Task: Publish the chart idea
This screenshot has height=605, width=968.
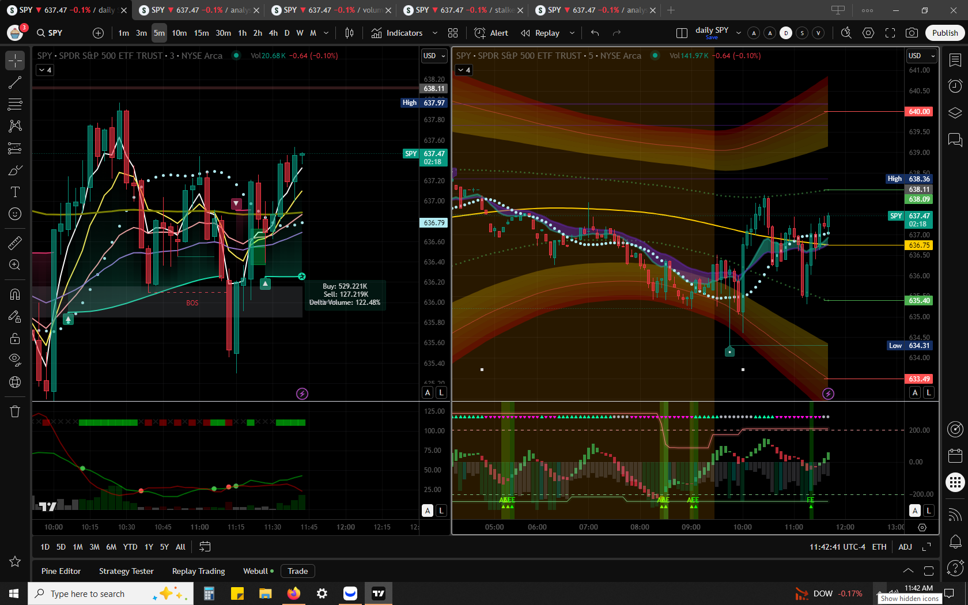Action: tap(945, 33)
